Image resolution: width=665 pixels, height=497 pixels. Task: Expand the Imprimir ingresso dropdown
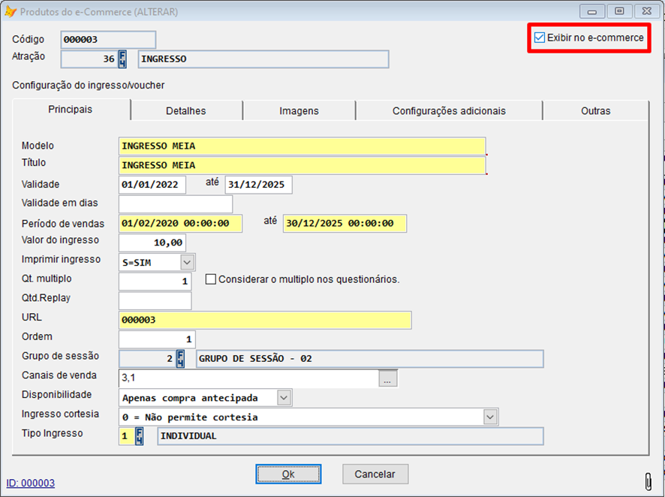[x=187, y=261]
